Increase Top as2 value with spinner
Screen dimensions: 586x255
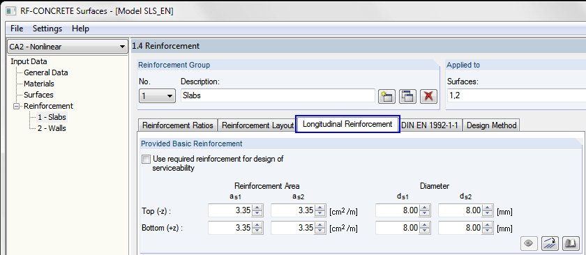tap(320, 208)
